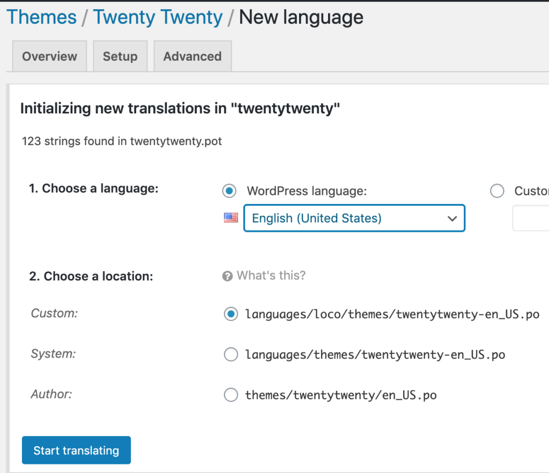Viewport: 549px width, 473px height.
Task: Switch to the Overview tab
Action: click(x=50, y=56)
